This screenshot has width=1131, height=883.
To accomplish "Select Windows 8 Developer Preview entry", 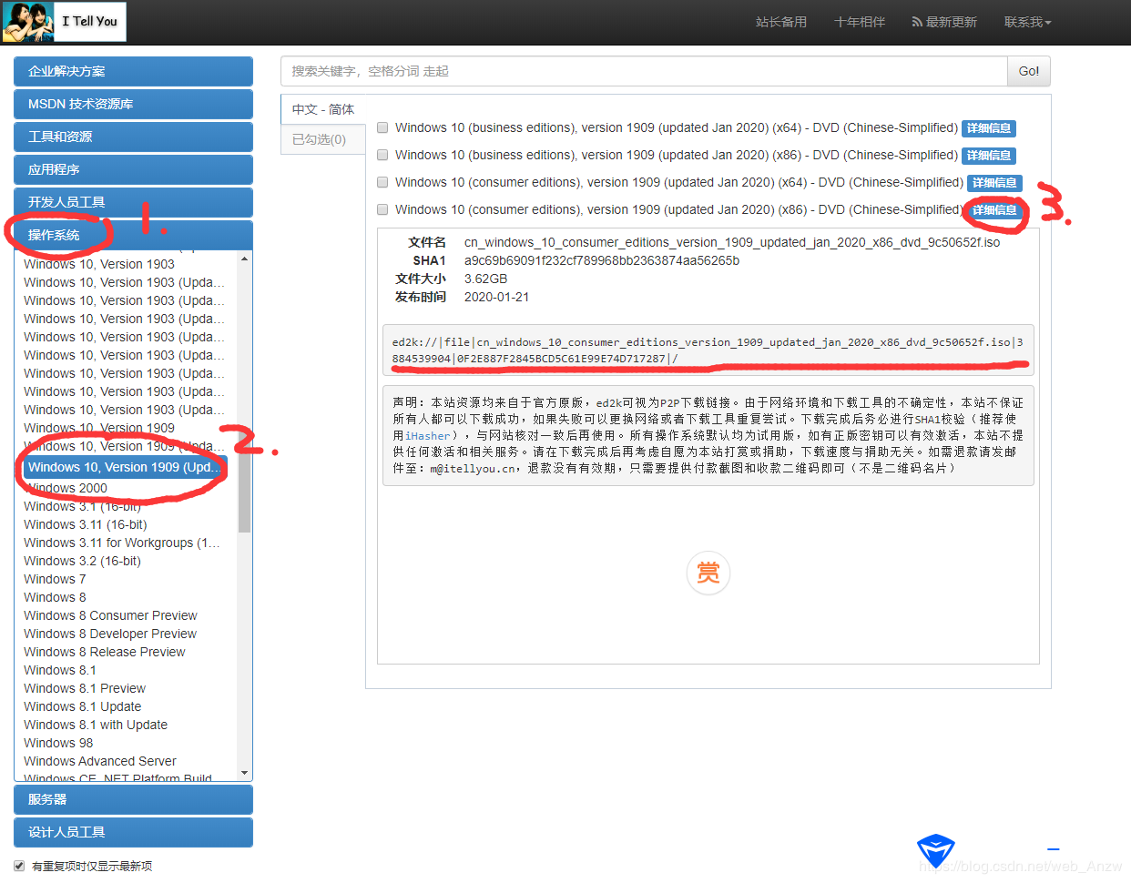I will coord(110,634).
